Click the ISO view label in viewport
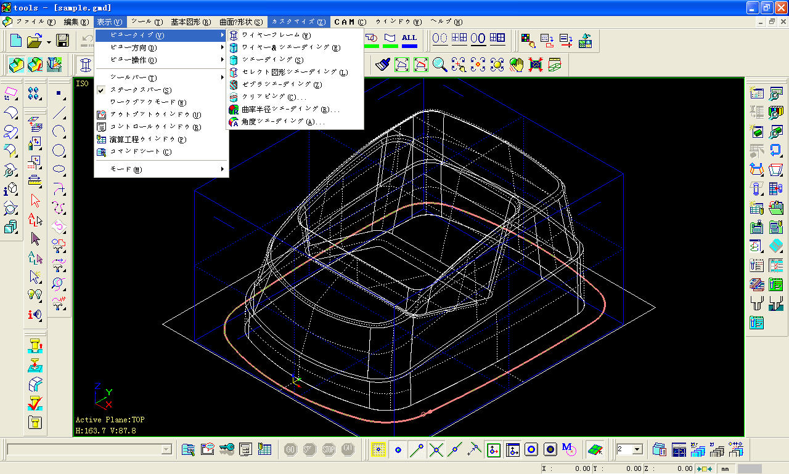Image resolution: width=789 pixels, height=474 pixels. point(82,84)
